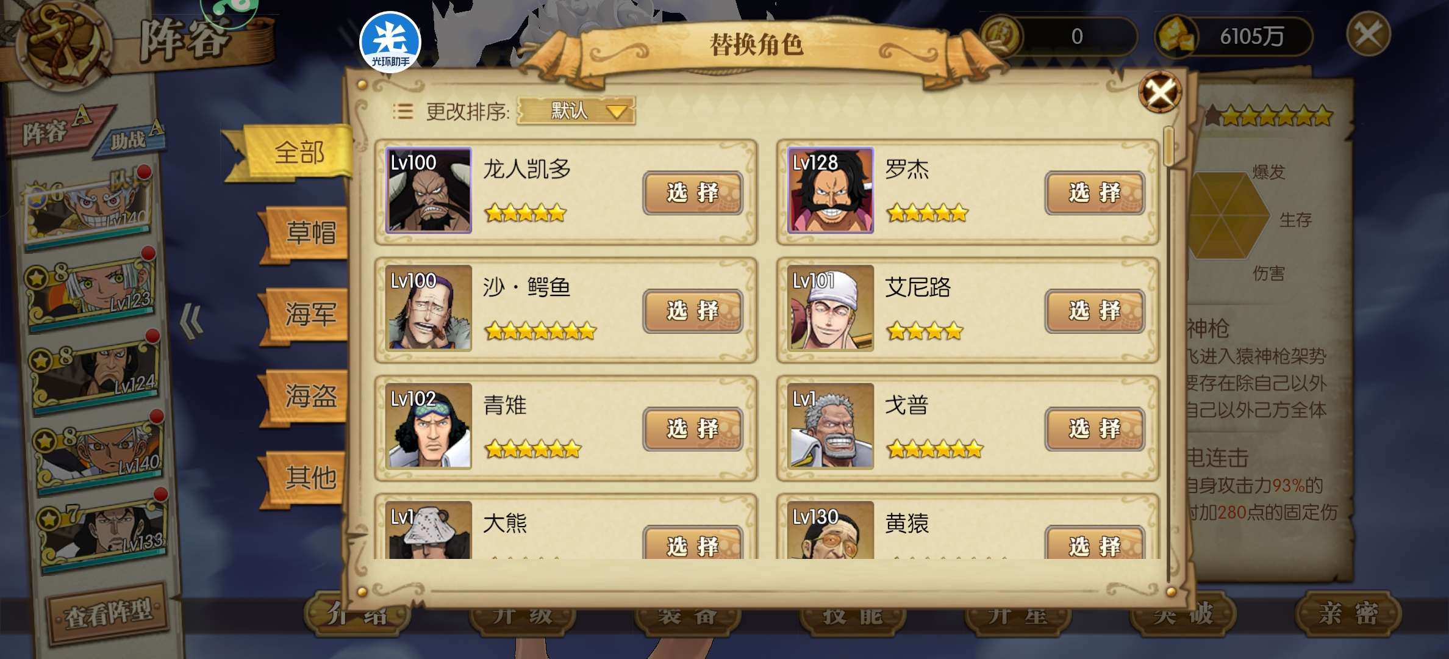Click 选择 next to 艾尼路

pos(1095,311)
